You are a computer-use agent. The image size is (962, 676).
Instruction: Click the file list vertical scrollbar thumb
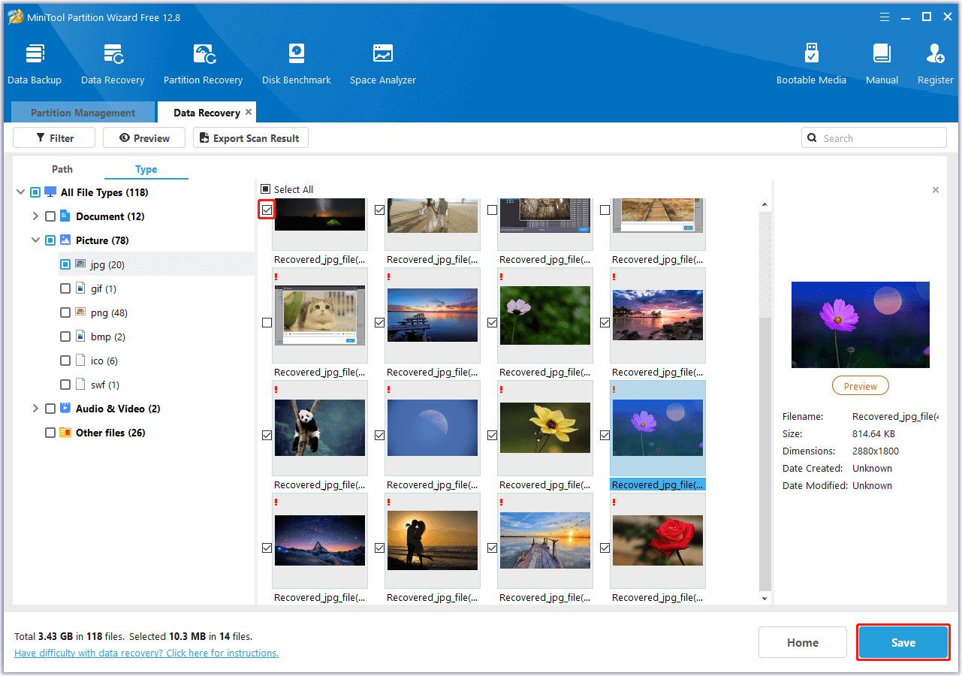click(765, 453)
